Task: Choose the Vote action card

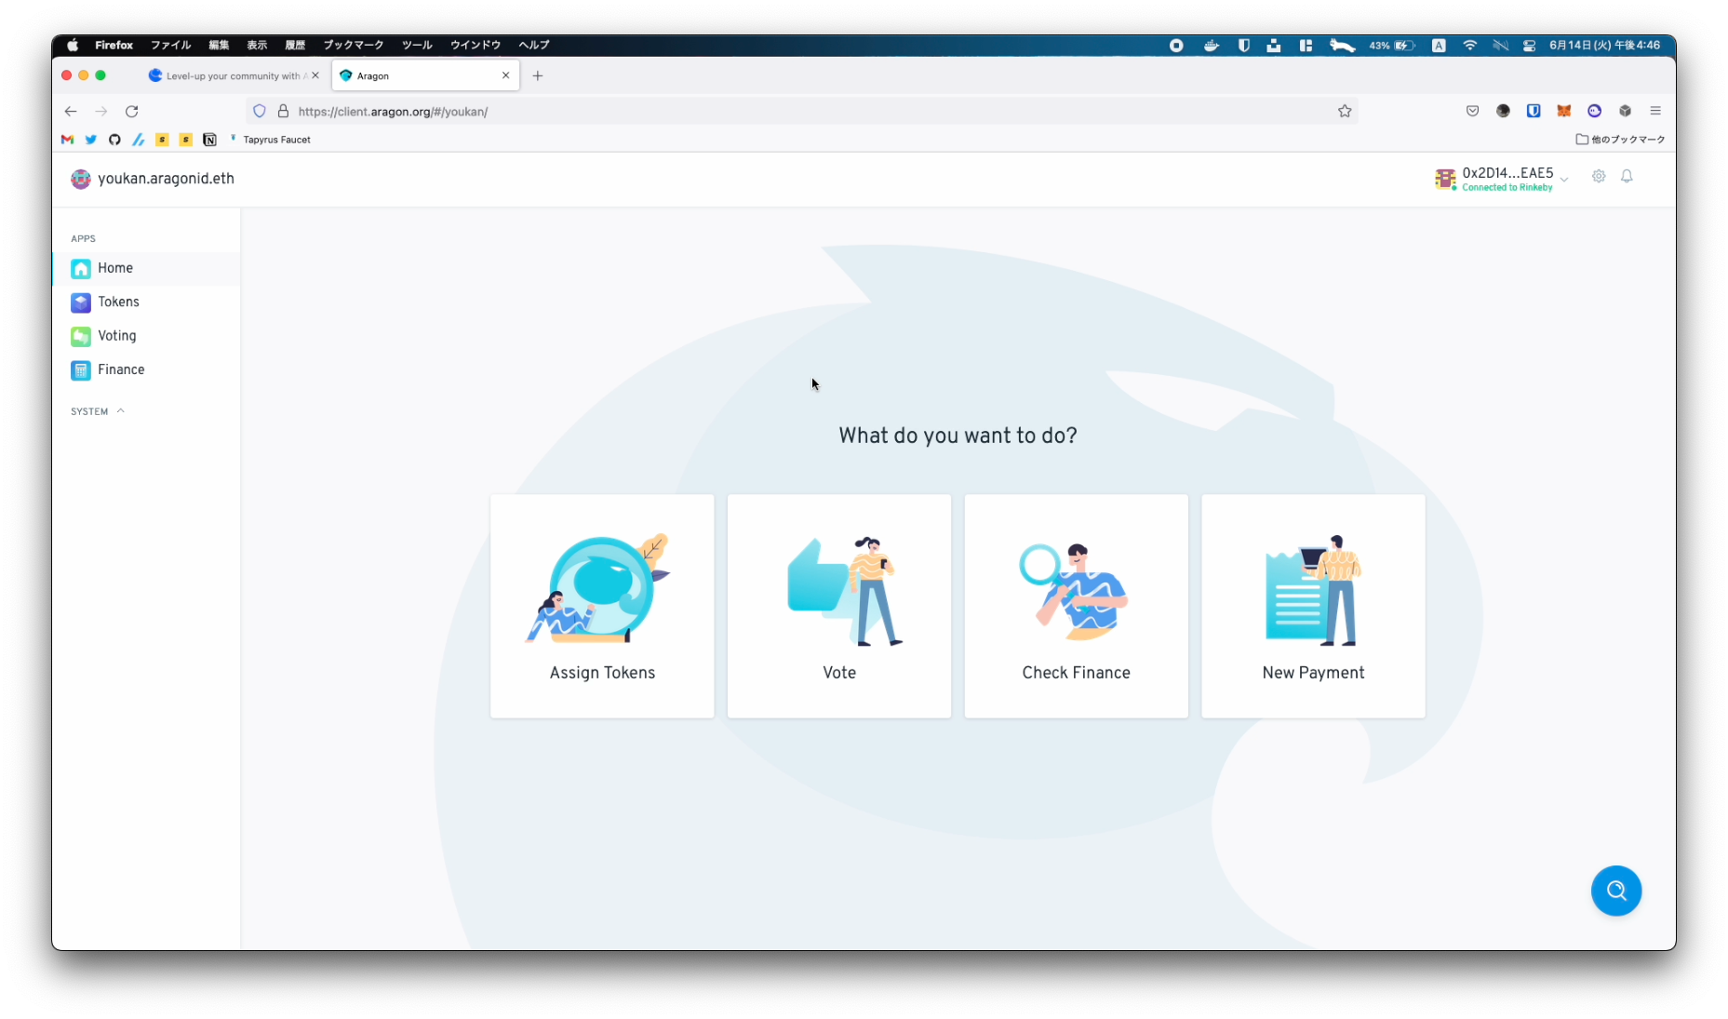Action: (x=839, y=606)
